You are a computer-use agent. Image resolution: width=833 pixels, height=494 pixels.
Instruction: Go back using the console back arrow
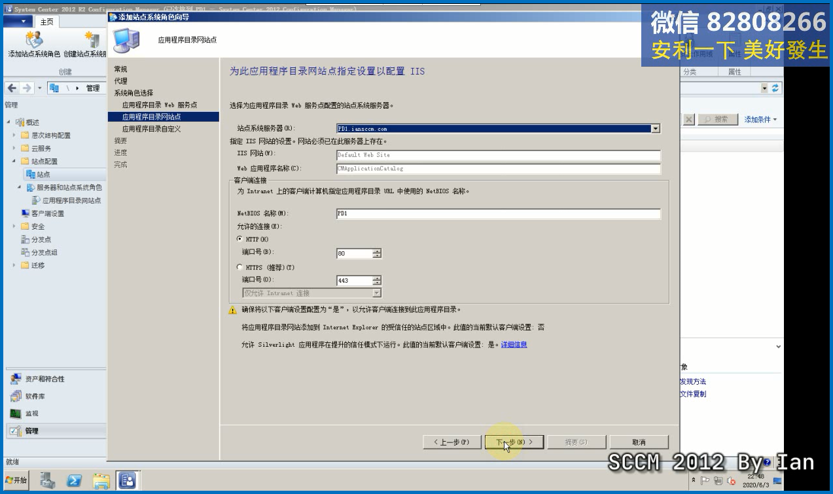[x=12, y=88]
